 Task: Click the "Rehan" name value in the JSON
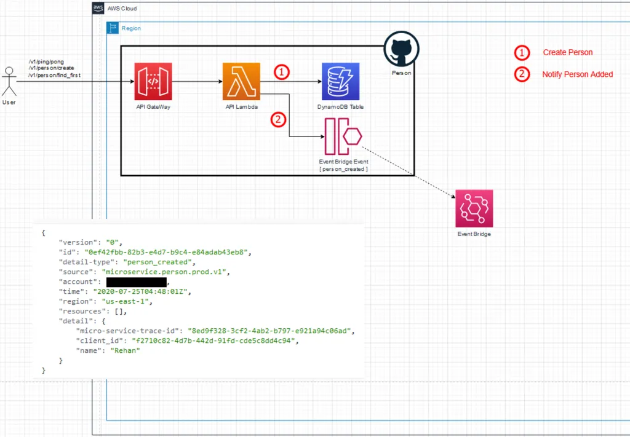pyautogui.click(x=126, y=350)
